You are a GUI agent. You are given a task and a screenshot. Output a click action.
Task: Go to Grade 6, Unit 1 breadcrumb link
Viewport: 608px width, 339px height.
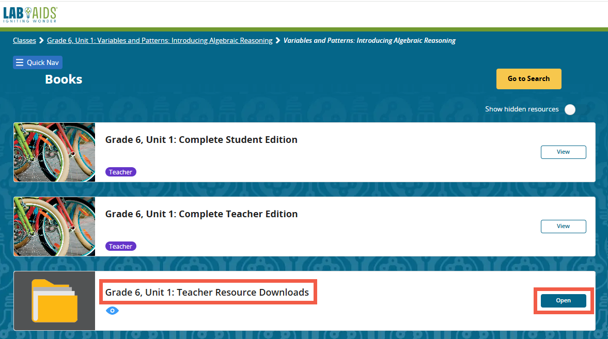(160, 40)
